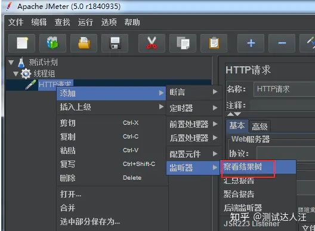Click the Save floppy disk icon
315x231 pixels.
click(115, 43)
